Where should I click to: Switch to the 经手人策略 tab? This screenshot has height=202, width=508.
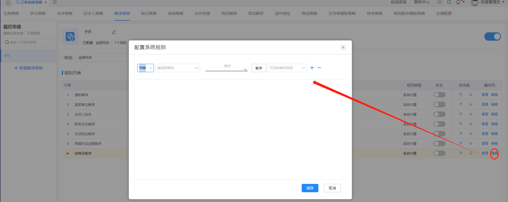93,13
